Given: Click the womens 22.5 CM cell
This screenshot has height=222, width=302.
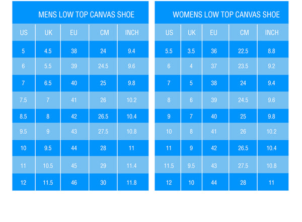Looking at the screenshot, I should pos(244,51).
